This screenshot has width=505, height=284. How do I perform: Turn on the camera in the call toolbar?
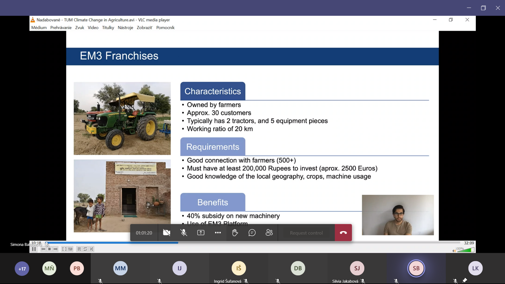point(167,233)
